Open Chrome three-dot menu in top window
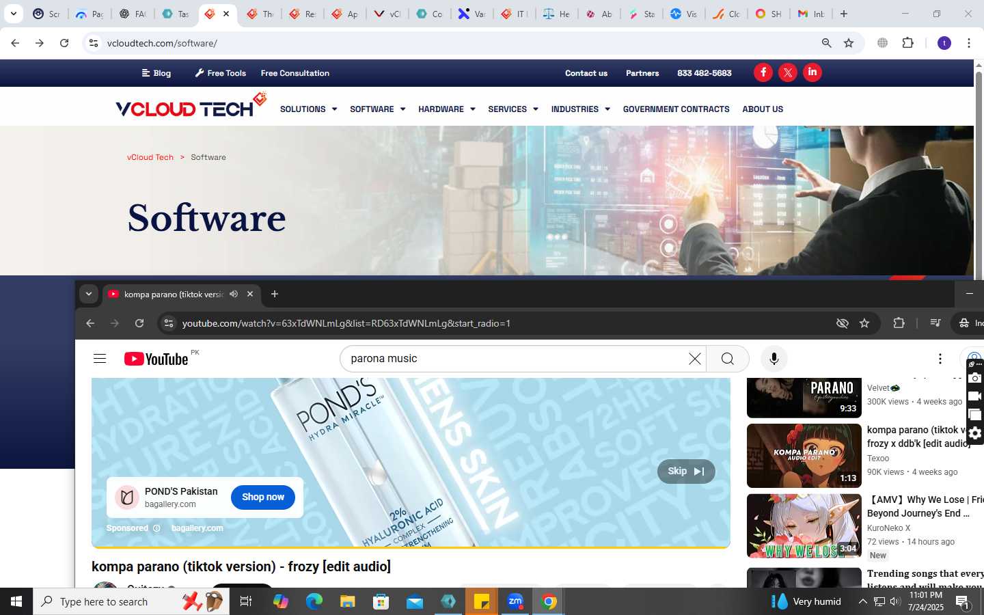 click(x=969, y=43)
